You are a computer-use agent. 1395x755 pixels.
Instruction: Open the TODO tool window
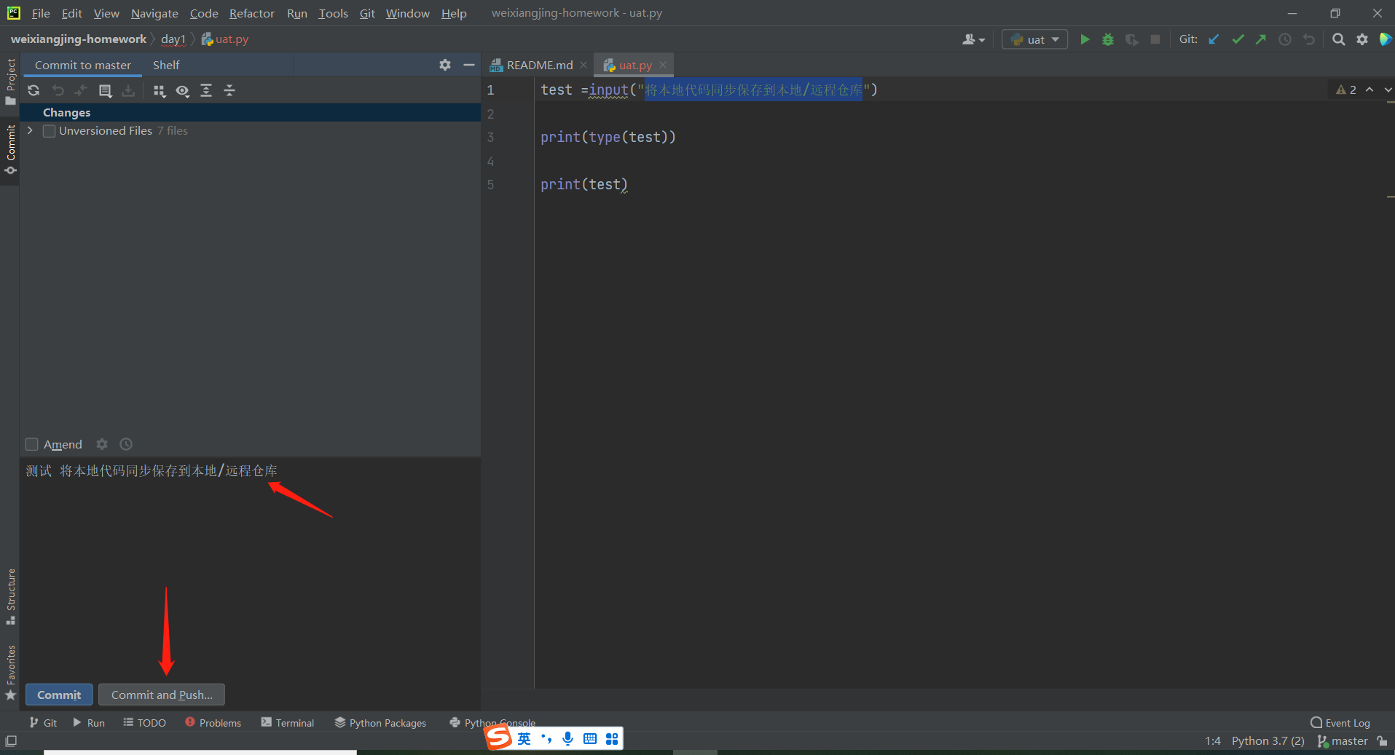(144, 722)
